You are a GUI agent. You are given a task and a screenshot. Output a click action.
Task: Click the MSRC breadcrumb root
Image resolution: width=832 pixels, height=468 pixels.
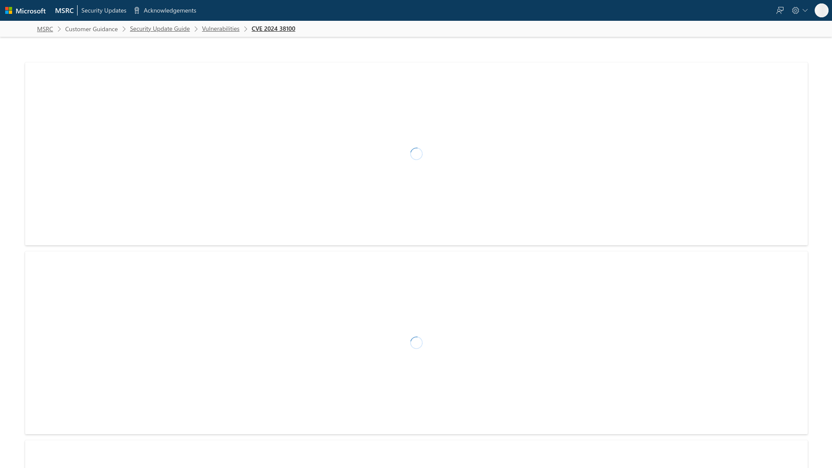click(45, 29)
